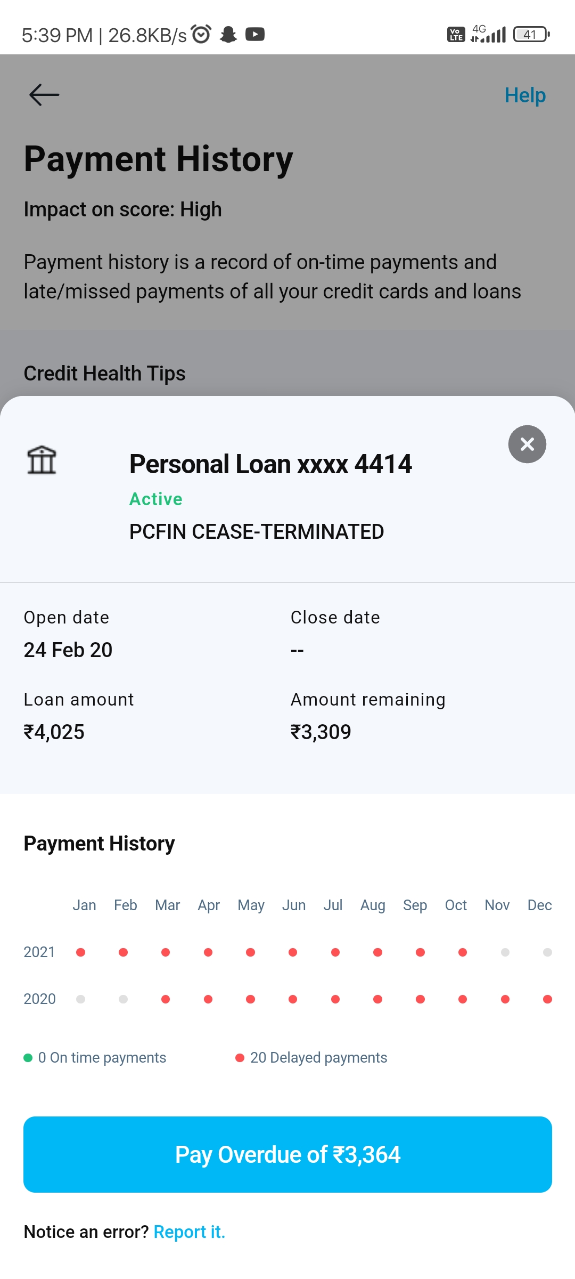Viewport: 575px width, 1279px height.
Task: Tap the YouTube notification icon
Action: [255, 34]
